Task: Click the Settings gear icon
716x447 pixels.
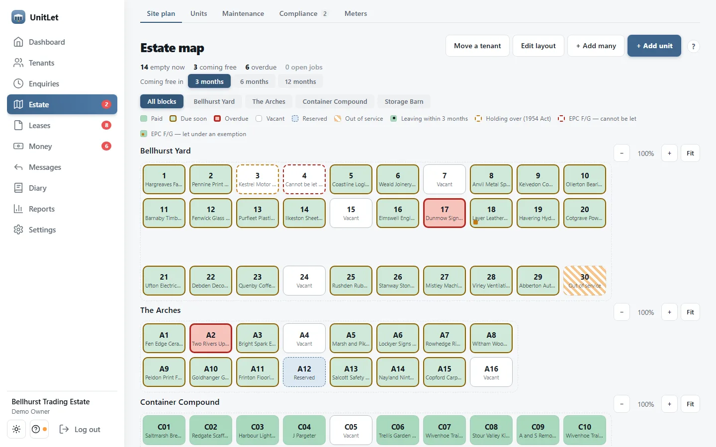Action: pyautogui.click(x=18, y=230)
